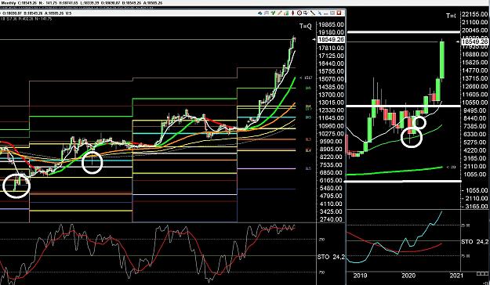Select the pencil drawing tool icon

[x=280, y=13]
